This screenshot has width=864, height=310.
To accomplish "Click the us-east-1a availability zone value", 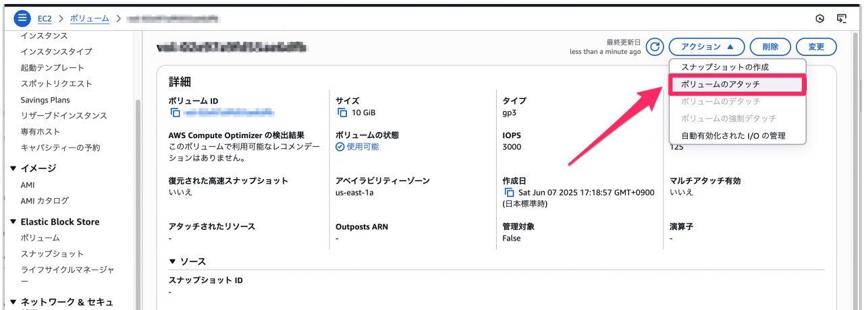I will 354,193.
